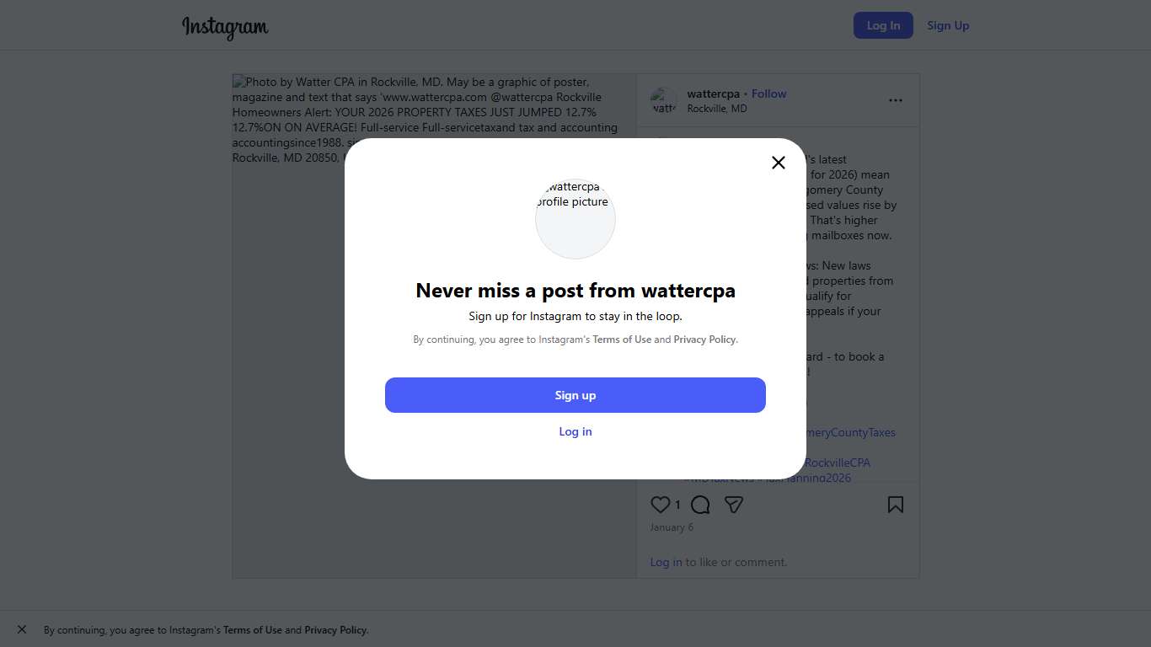Screen dimensions: 1151x647
Task: Click the share paper plane icon
Action: (x=734, y=505)
